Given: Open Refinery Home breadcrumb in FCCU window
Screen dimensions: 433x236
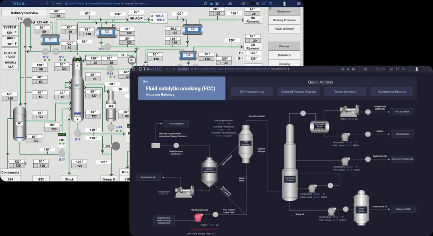Looking at the screenshot, I should point(235,69).
